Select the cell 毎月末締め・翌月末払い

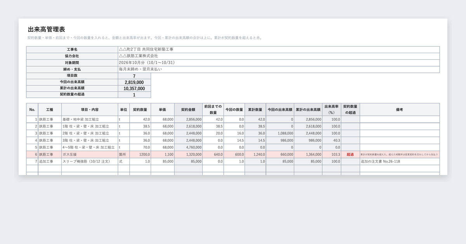279,69
